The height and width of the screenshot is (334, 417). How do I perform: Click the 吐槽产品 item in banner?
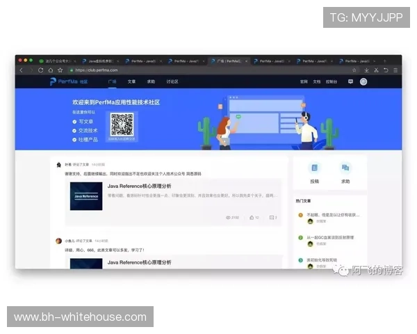coord(88,140)
